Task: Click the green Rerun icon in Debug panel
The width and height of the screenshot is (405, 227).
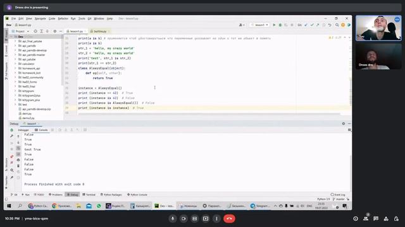Action: 11,130
